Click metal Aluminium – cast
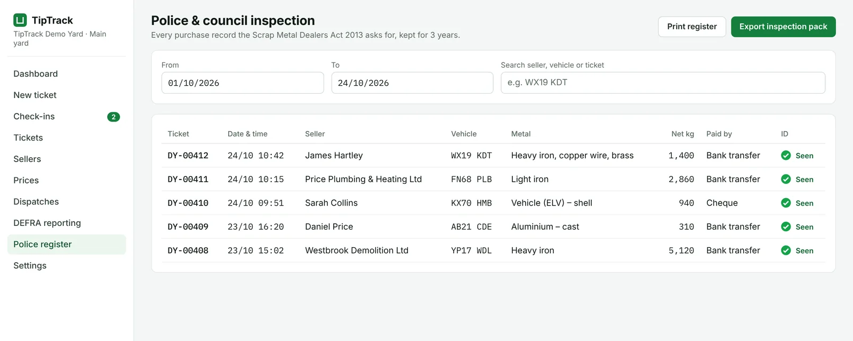 point(545,227)
